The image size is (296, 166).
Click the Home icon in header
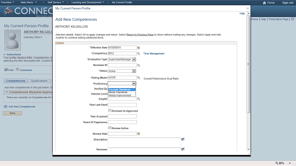(264, 3)
